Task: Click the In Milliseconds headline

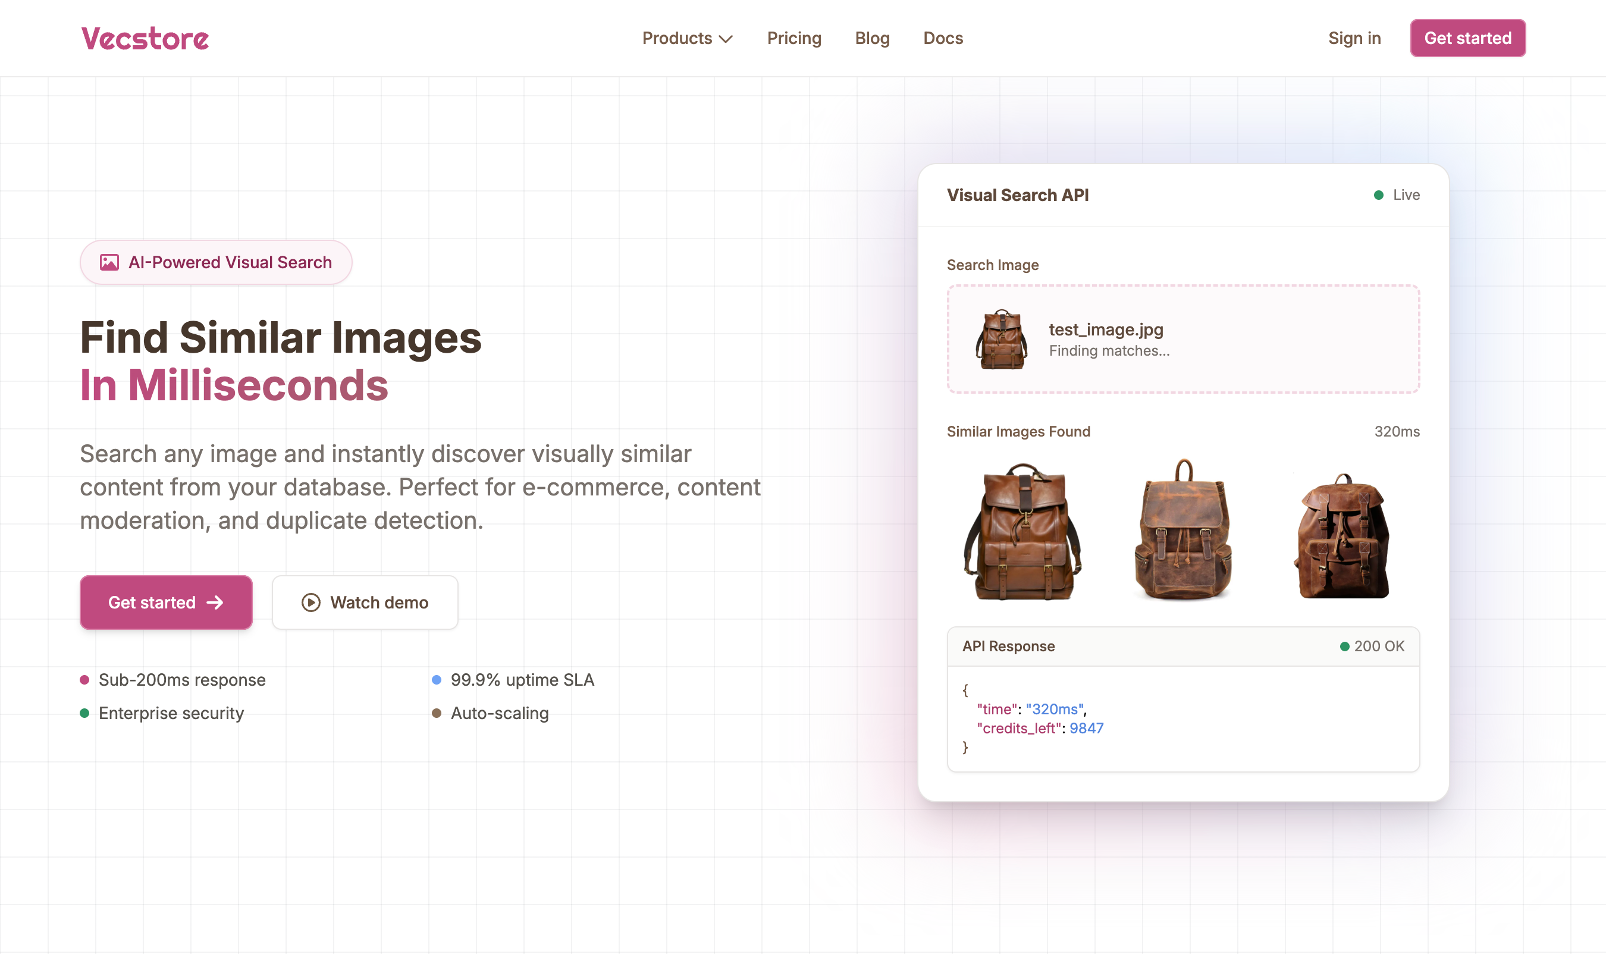Action: (x=234, y=385)
